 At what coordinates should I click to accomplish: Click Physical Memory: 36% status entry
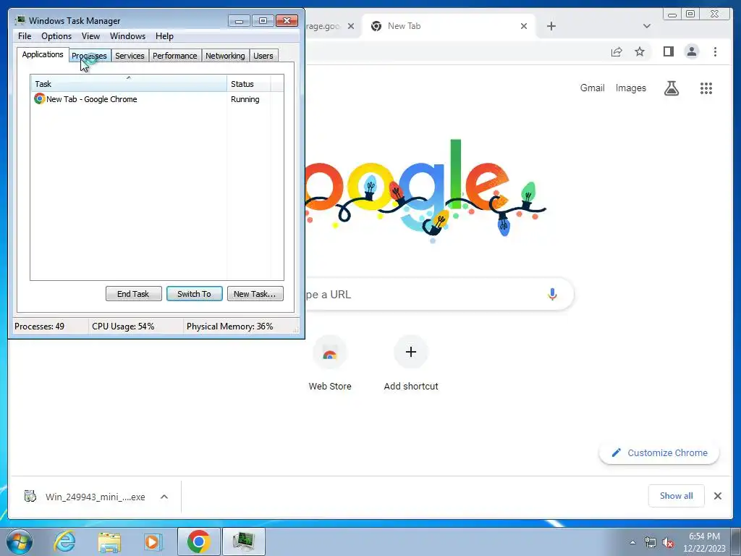(x=229, y=327)
